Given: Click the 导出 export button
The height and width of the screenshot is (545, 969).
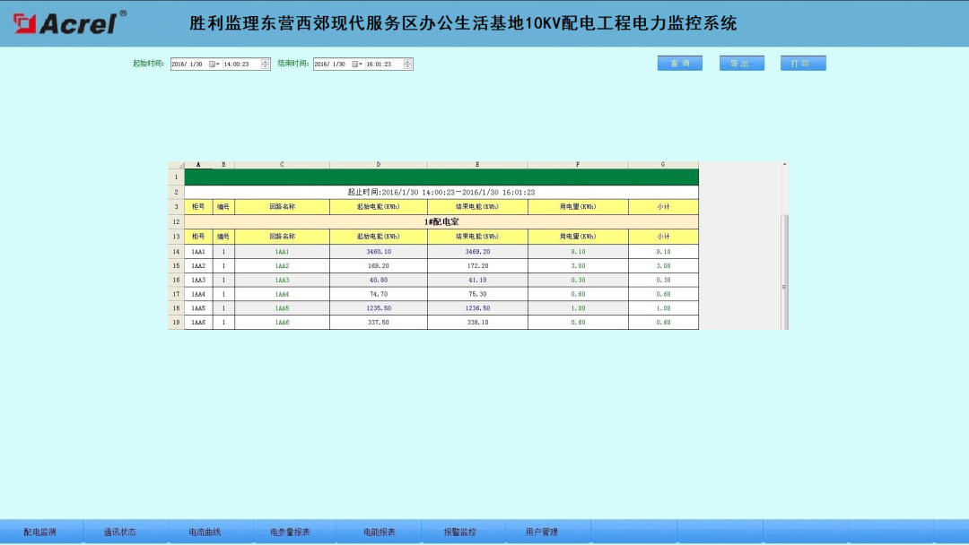Looking at the screenshot, I should pyautogui.click(x=741, y=63).
